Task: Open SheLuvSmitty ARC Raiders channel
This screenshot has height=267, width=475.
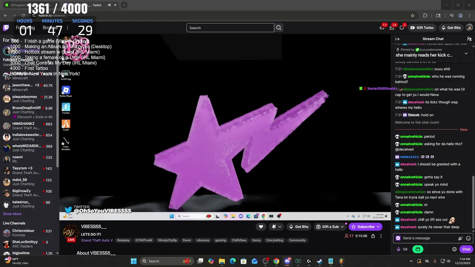Action: pos(28,244)
